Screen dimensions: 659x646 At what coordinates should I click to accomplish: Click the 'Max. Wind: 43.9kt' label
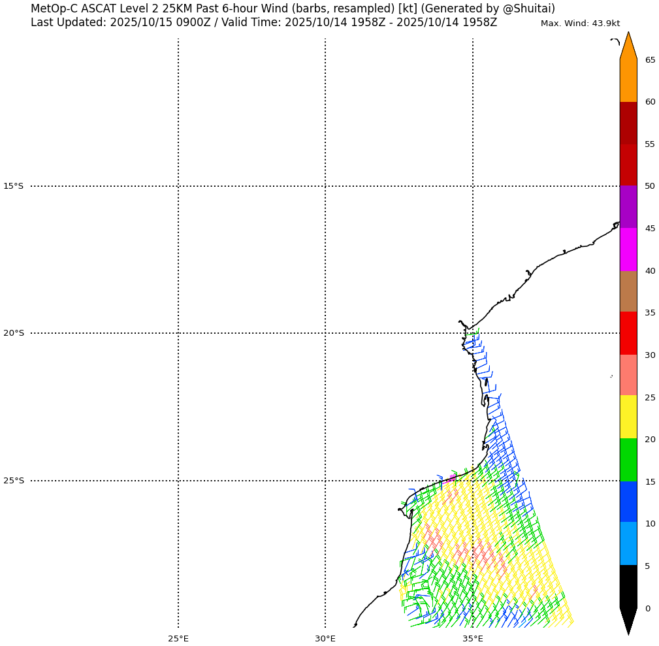[x=580, y=24]
